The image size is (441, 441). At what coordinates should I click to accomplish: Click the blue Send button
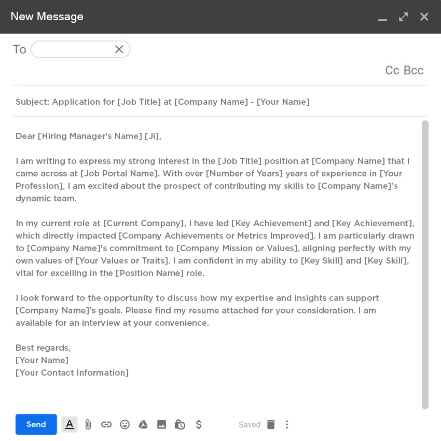tap(36, 424)
